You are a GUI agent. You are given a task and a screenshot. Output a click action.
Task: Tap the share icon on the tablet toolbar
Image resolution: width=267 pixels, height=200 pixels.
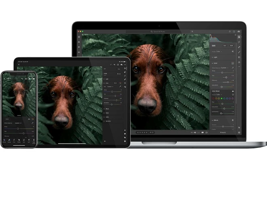pos(118,65)
